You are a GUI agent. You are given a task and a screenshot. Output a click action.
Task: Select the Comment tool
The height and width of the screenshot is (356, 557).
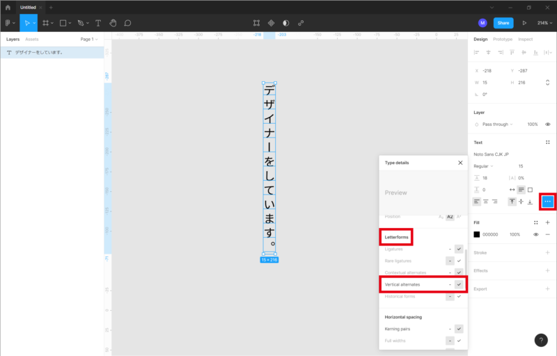click(x=127, y=23)
